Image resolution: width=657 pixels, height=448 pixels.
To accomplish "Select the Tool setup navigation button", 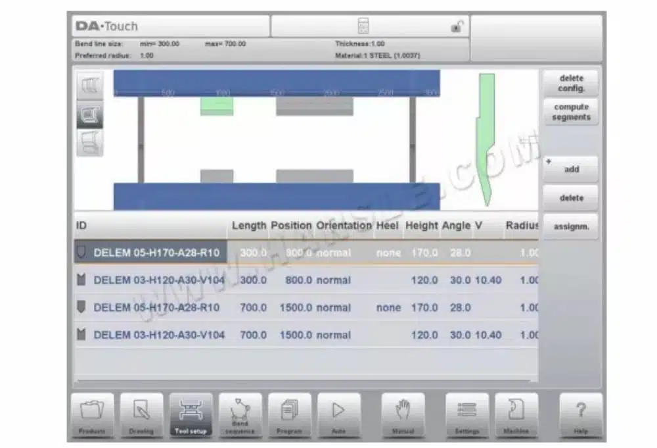I will pyautogui.click(x=191, y=414).
